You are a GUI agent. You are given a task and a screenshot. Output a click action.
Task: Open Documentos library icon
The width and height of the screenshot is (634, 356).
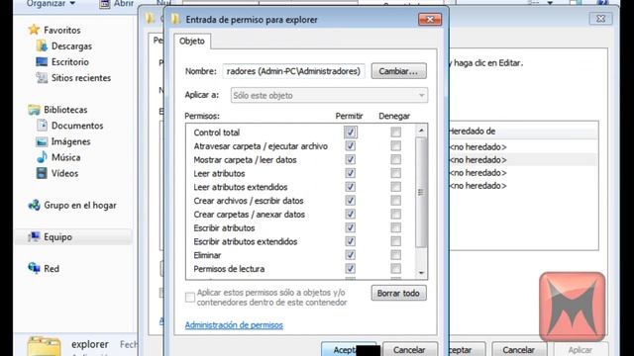[42, 126]
